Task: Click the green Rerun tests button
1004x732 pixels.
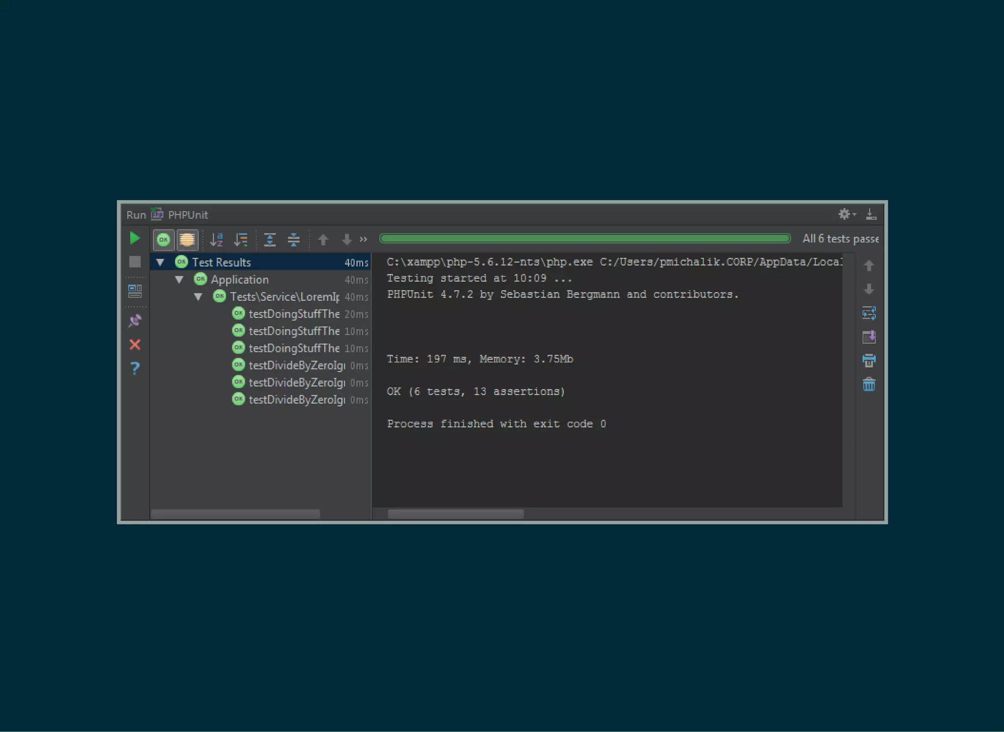Action: pyautogui.click(x=134, y=238)
